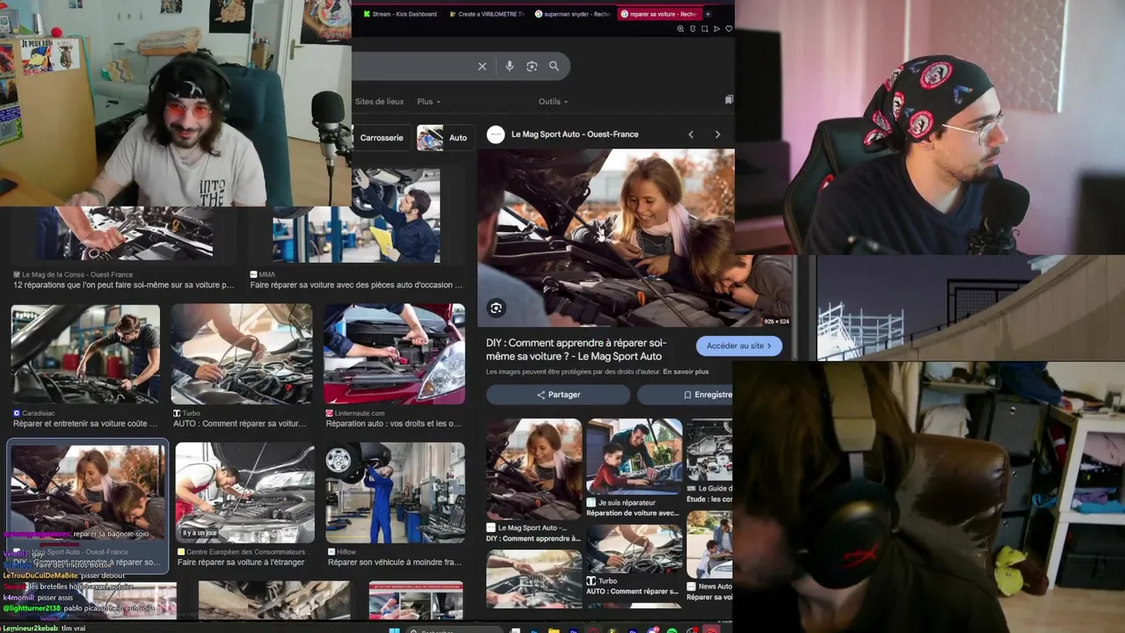Switch to superman snyder search tab

point(572,14)
